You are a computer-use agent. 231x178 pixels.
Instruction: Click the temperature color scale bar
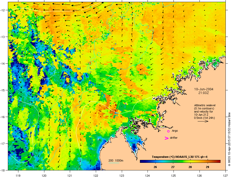coord(180,162)
